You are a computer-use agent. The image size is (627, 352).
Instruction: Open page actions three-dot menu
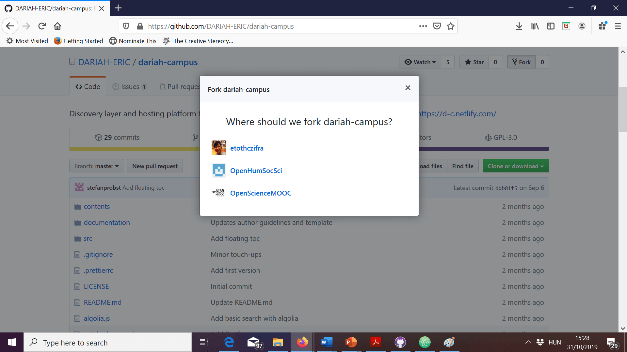423,26
